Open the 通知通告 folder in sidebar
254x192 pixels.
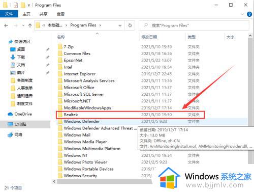[x=25, y=96]
